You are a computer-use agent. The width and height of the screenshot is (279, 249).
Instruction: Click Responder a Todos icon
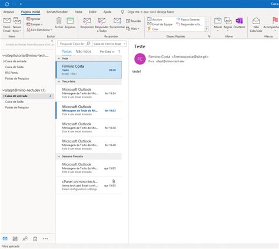102,21
